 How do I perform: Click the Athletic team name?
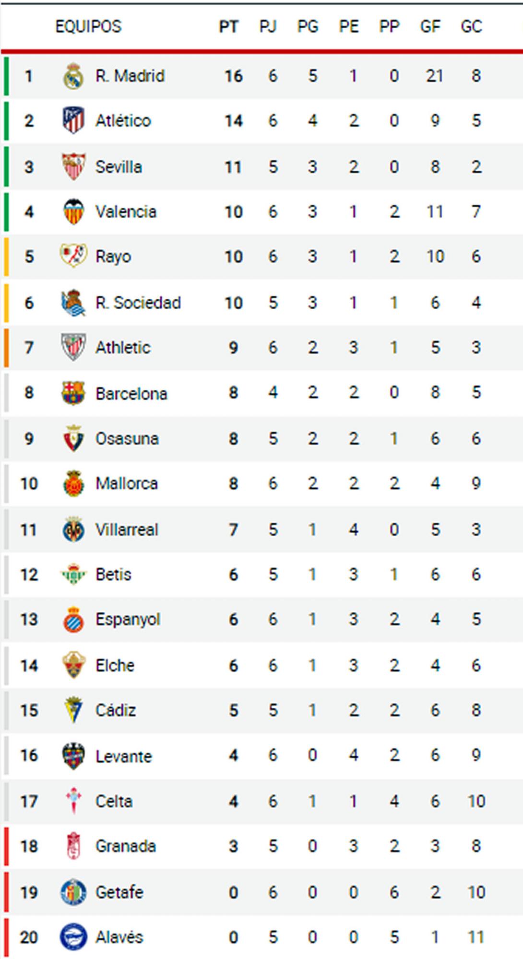tap(123, 348)
